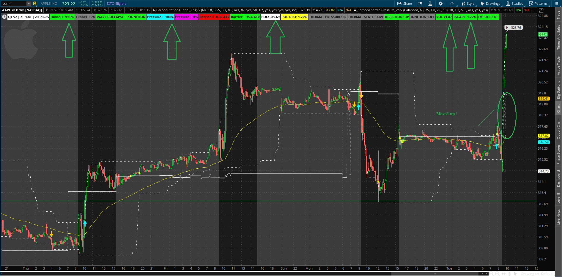Screen dimensions: 562x277
Task: Click the yellow linked-symbol number 2 icon
Action: coord(35,4)
